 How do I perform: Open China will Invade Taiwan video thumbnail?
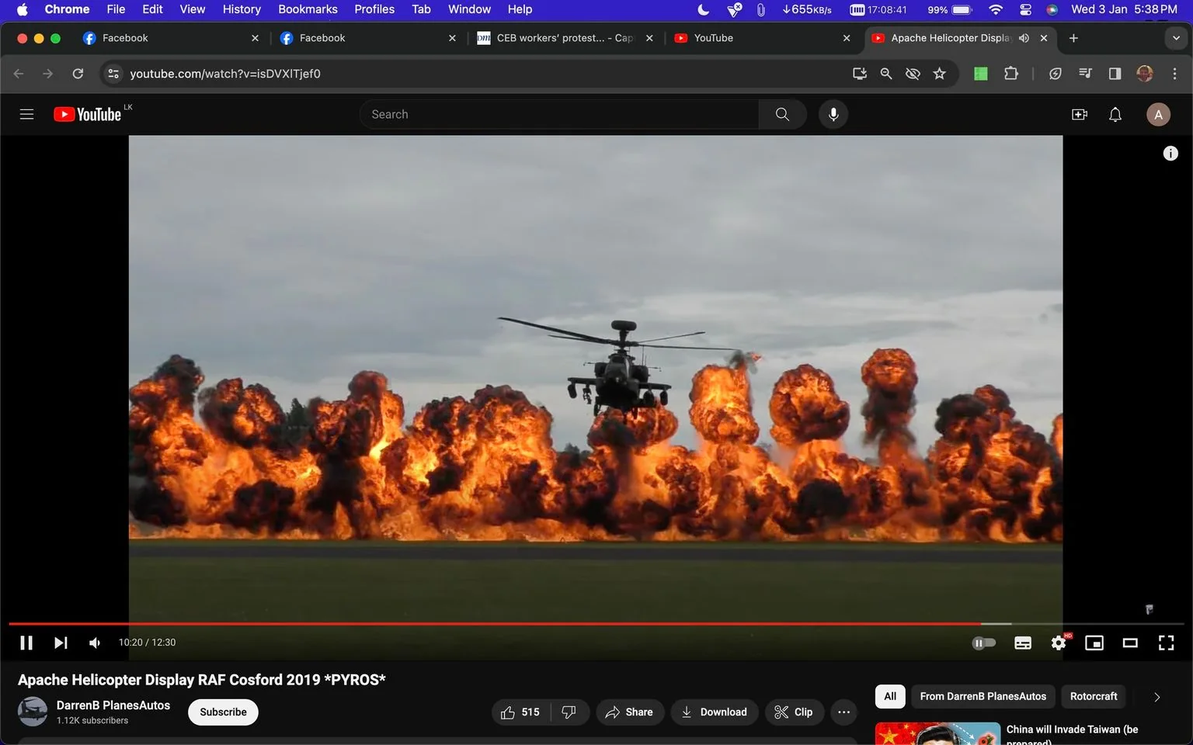(x=937, y=733)
